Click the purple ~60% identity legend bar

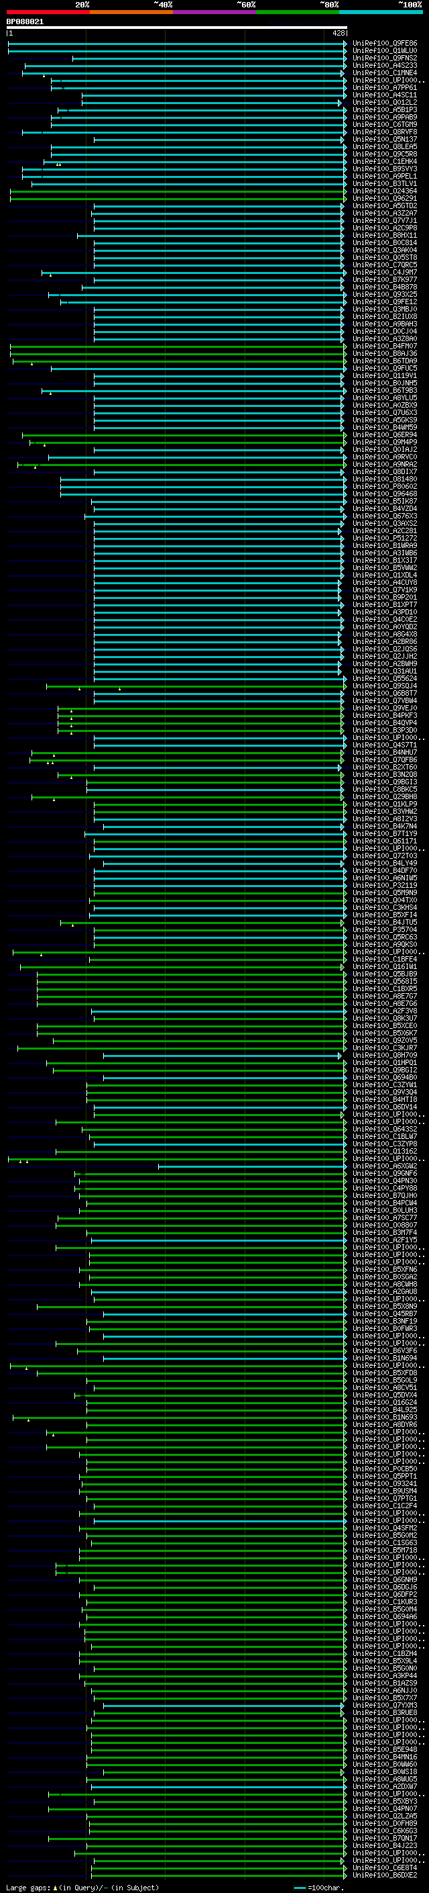pyautogui.click(x=214, y=12)
